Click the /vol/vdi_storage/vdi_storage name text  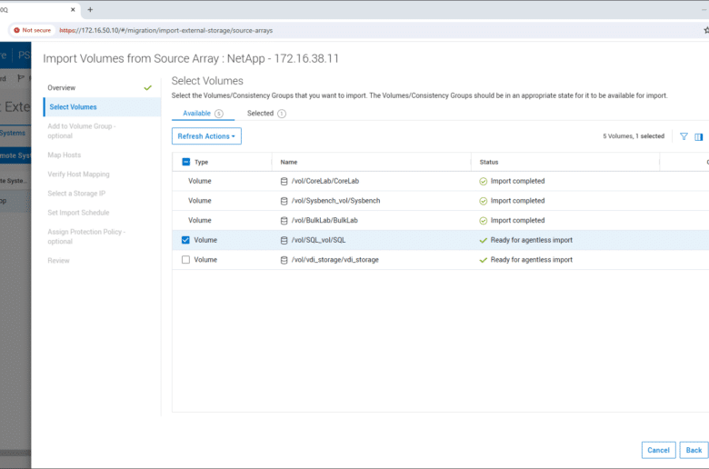[335, 260]
